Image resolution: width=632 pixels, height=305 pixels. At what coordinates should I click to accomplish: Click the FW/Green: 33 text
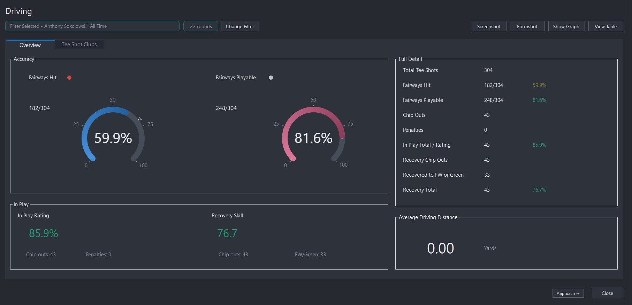point(310,255)
